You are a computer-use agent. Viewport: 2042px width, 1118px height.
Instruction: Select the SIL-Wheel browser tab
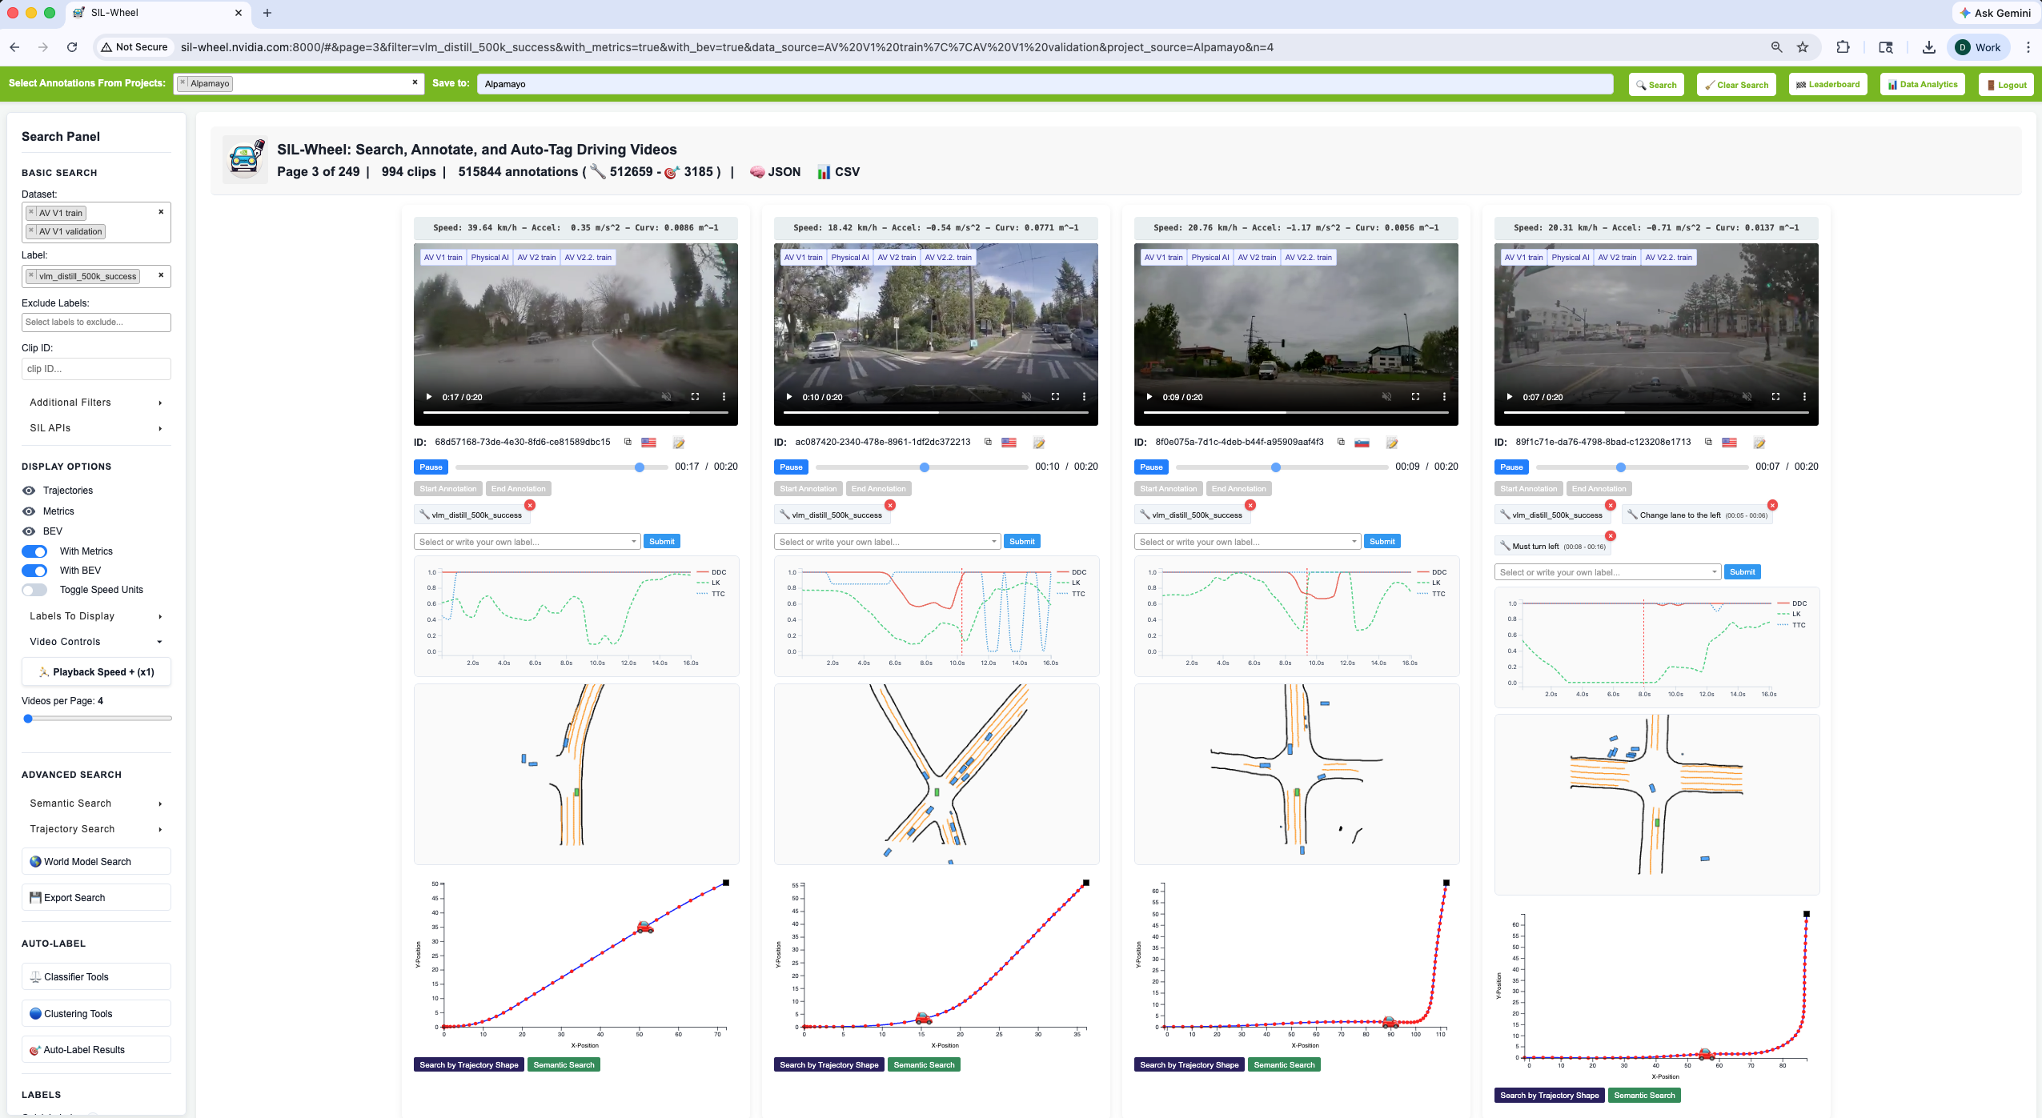tap(156, 13)
